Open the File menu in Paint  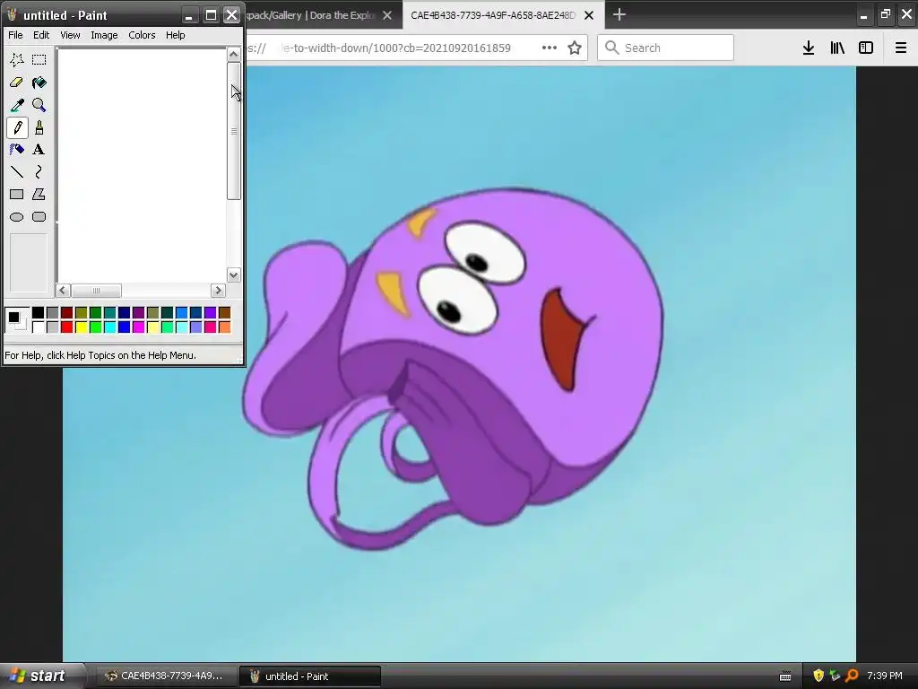click(x=15, y=35)
